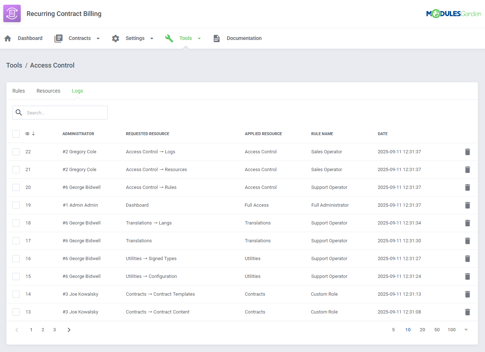Expand the Contracts dropdown arrow
The image size is (485, 352).
point(98,39)
